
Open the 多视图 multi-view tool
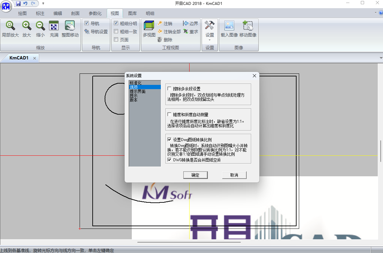[x=149, y=29]
